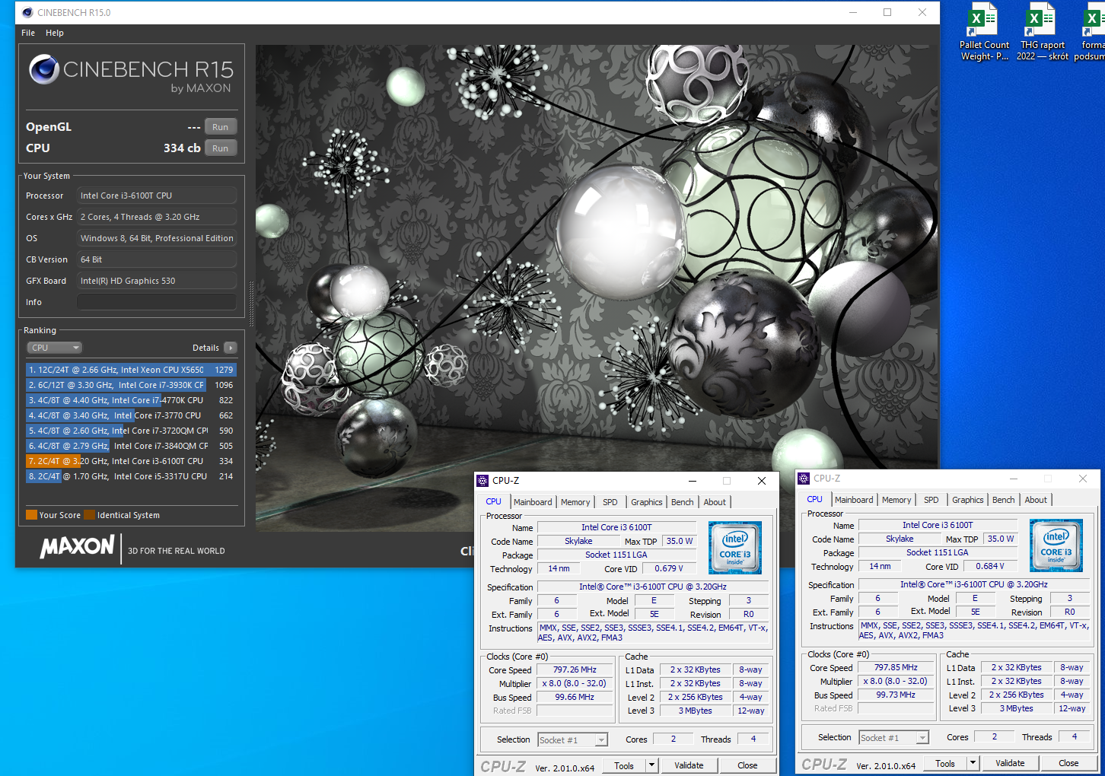
Task: Click Close button in left CPU-Z
Action: point(747,766)
